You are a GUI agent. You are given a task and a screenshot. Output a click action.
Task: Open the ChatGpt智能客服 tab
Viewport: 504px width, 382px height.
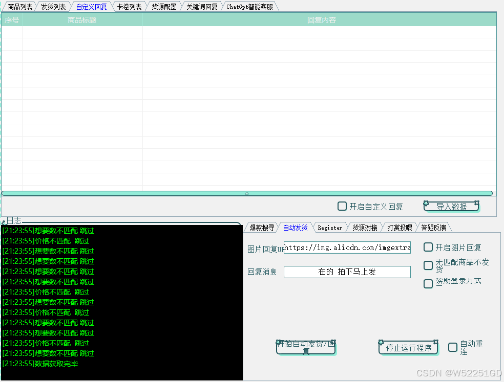pos(250,7)
